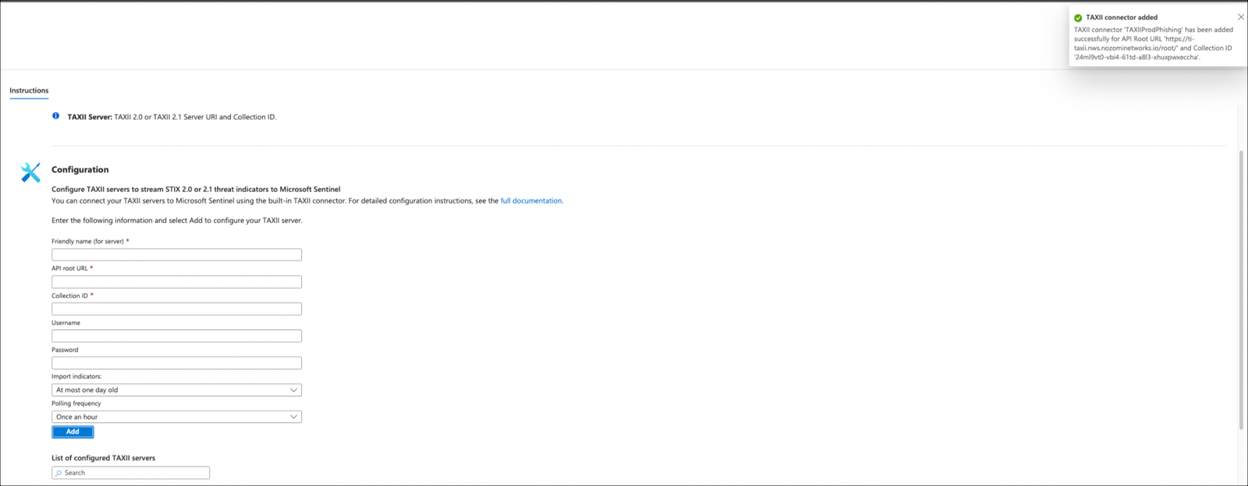This screenshot has width=1248, height=486.
Task: Click the blue info icon beside TAXII Server
Action: (55, 116)
